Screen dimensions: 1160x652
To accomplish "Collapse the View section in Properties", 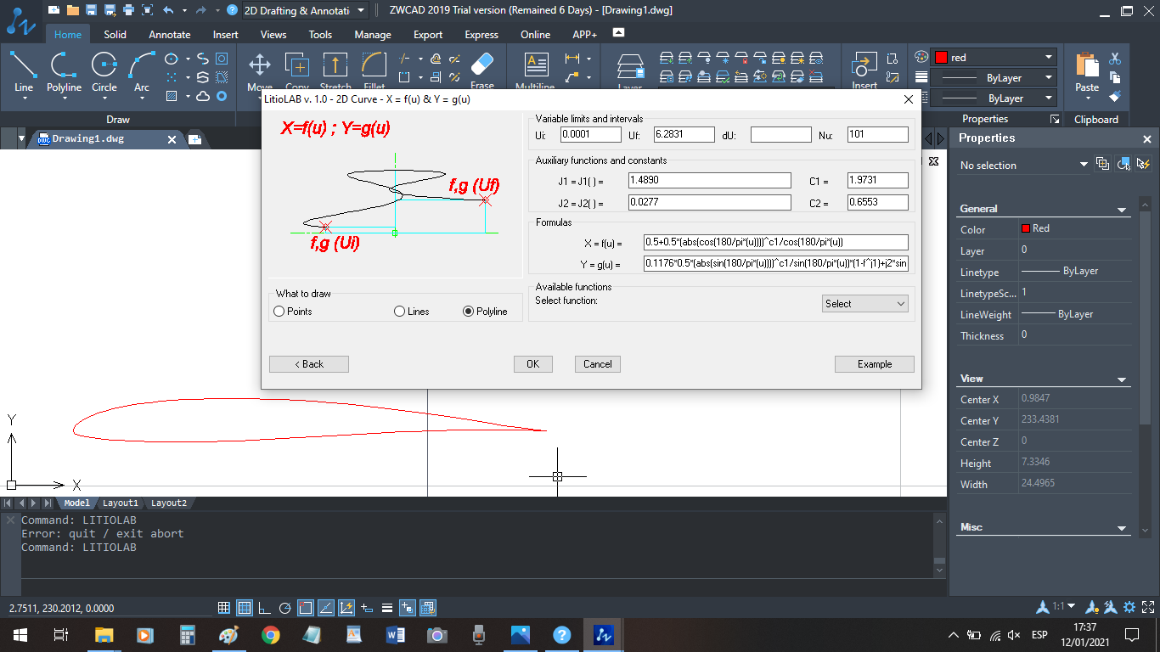I will pyautogui.click(x=1122, y=379).
